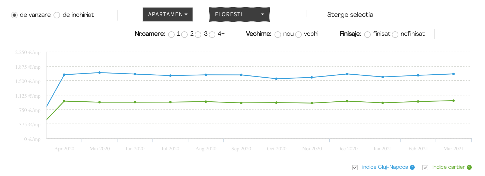Choose 4+ rooms in Nr.camere

tap(212, 35)
